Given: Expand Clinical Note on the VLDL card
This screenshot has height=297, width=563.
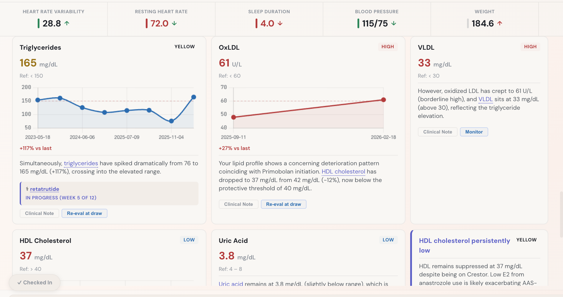Looking at the screenshot, I should pos(437,132).
